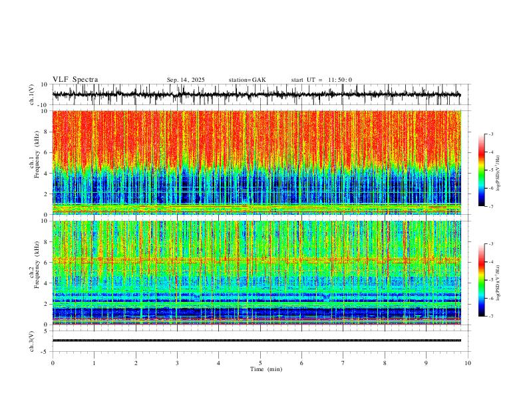Viewport: 527px width, 407px height.
Task: Click the station=GAK label
Action: click(x=247, y=80)
